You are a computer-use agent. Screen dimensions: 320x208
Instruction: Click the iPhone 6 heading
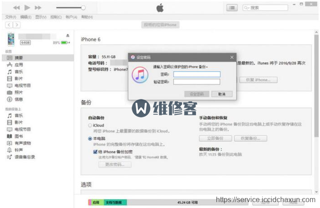pyautogui.click(x=91, y=39)
